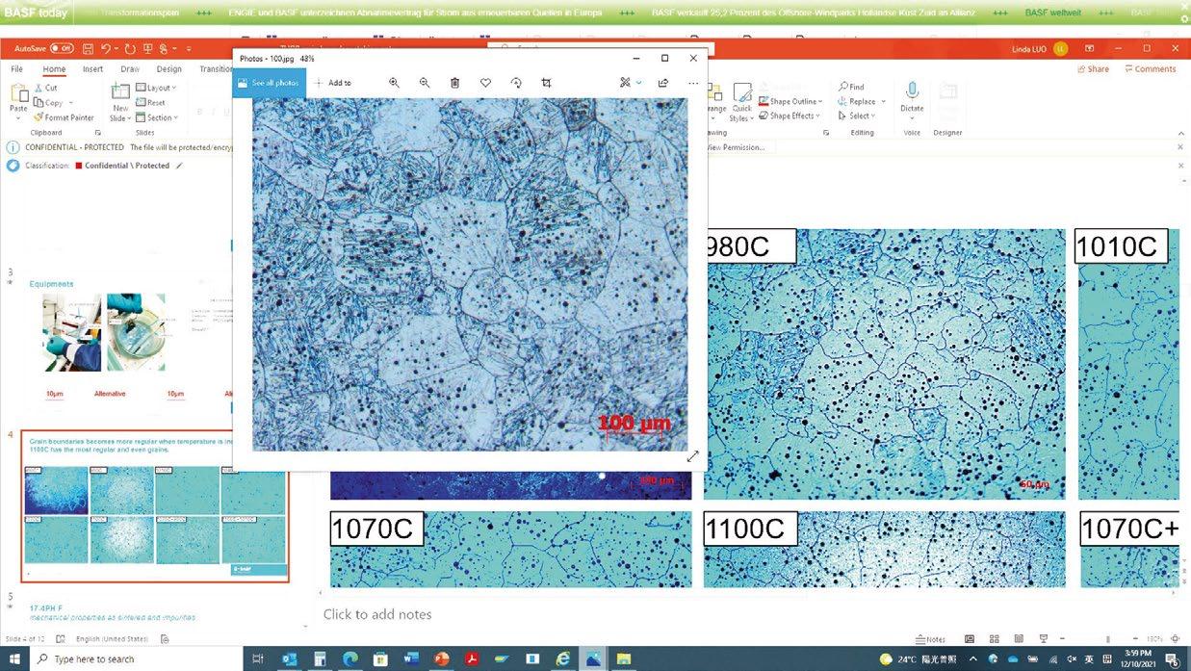
Task: Redo the action in PowerPoint title bar
Action: [x=129, y=48]
